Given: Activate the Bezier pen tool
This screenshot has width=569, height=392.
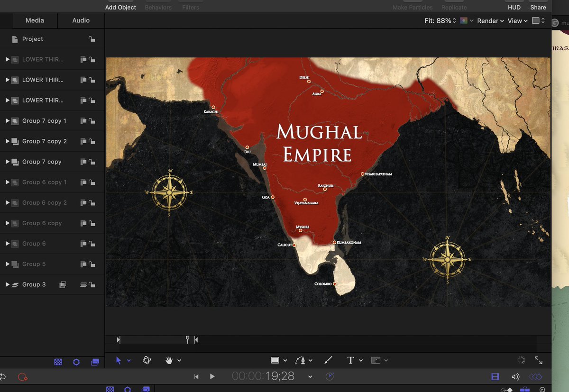Looking at the screenshot, I should tap(301, 360).
